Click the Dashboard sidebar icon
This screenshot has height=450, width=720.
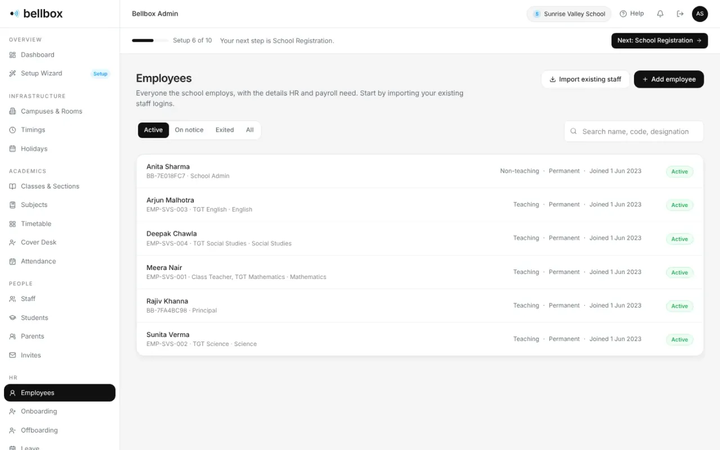12,55
